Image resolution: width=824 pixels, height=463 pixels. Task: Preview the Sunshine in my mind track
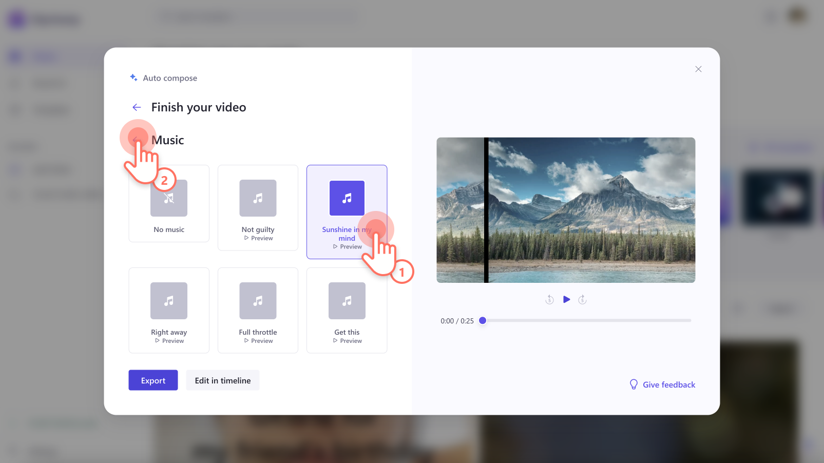coord(348,247)
